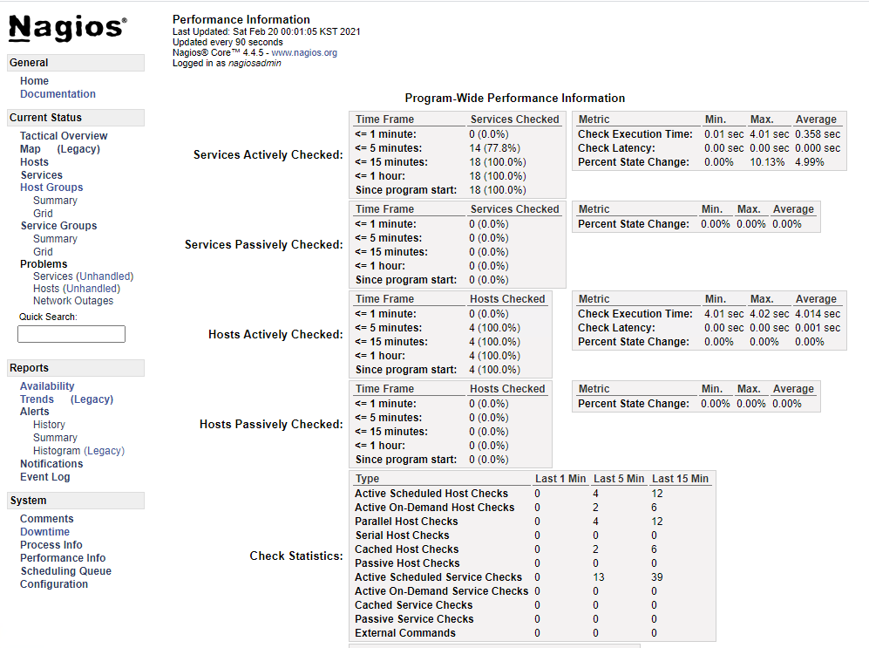Click the 'Serial Host Checks' row label
This screenshot has height=648, width=869.
click(x=402, y=535)
